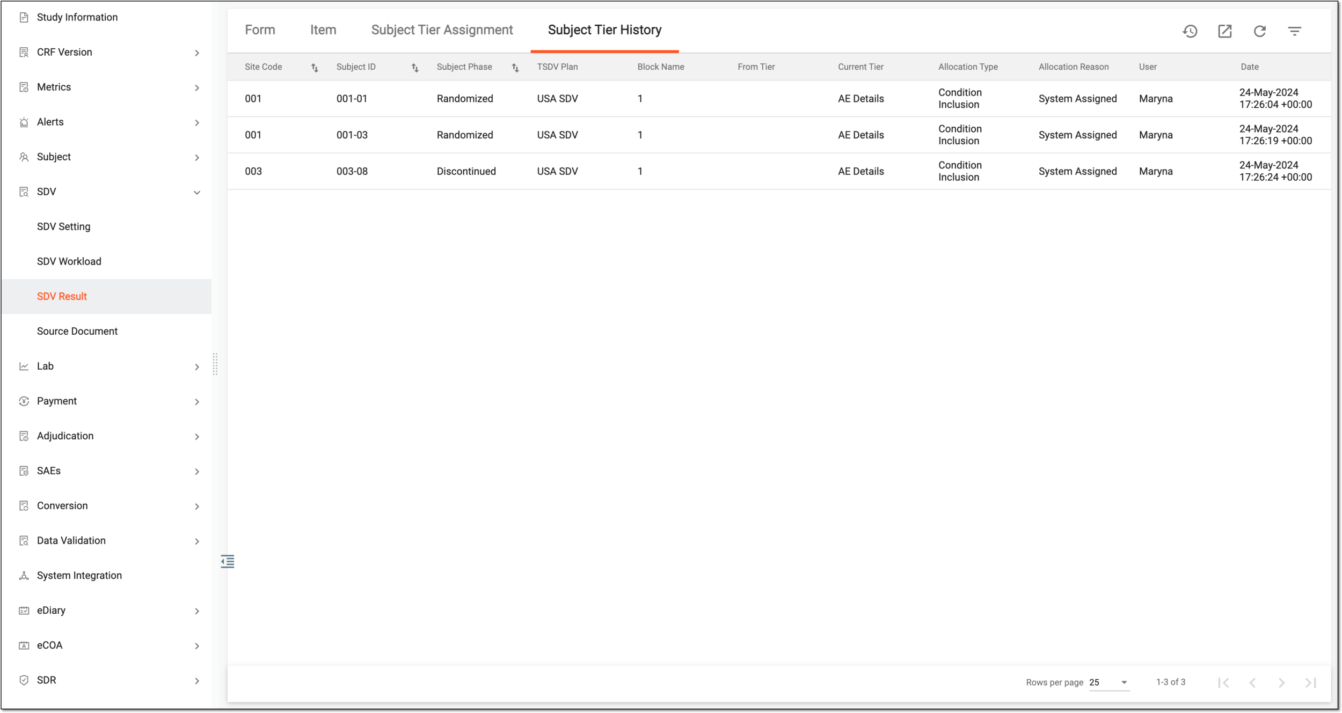The width and height of the screenshot is (1342, 713).
Task: Open Study Information page
Action: [x=77, y=17]
